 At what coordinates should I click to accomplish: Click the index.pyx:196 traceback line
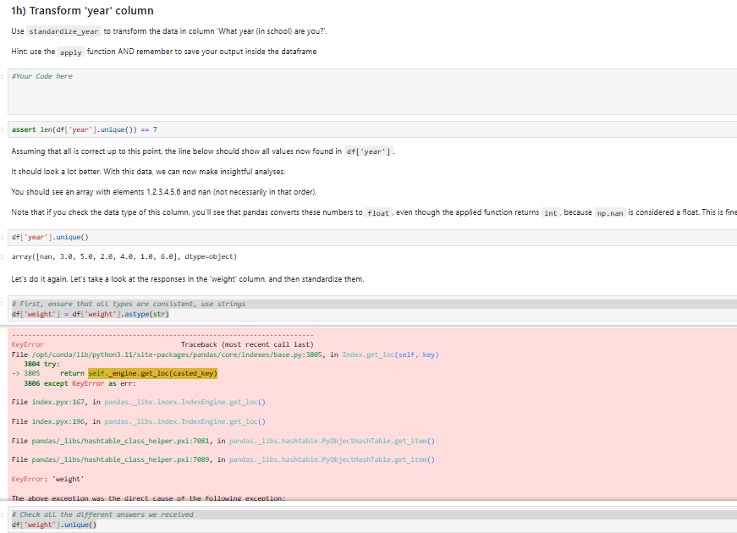click(139, 421)
